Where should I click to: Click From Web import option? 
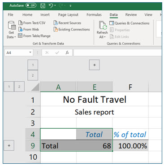pos(29,29)
